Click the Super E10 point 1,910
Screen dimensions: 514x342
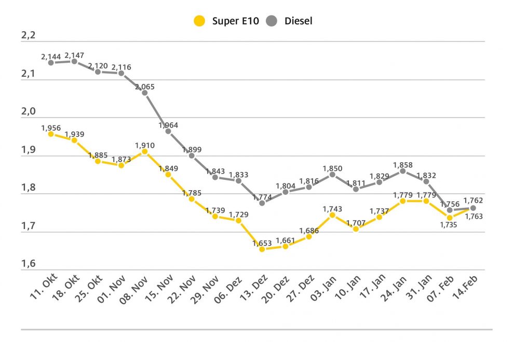click(145, 151)
